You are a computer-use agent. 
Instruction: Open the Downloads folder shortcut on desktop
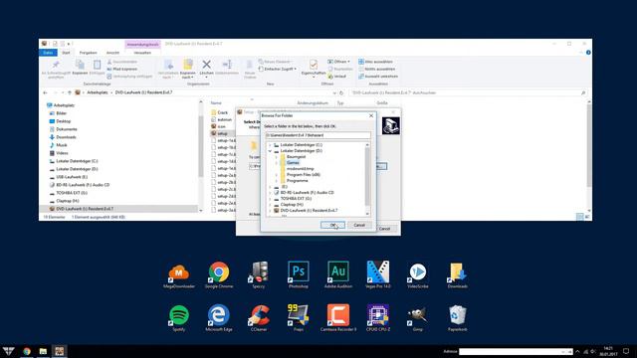tap(458, 274)
